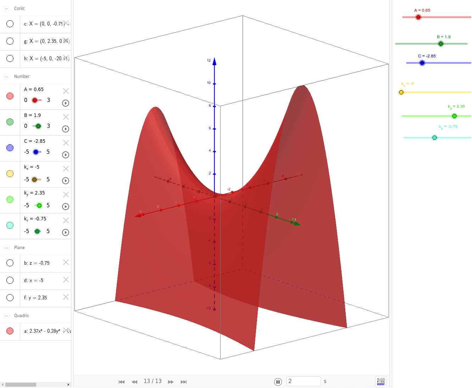The width and height of the screenshot is (472, 388).
Task: Click the animation delay seconds field
Action: pyautogui.click(x=304, y=381)
